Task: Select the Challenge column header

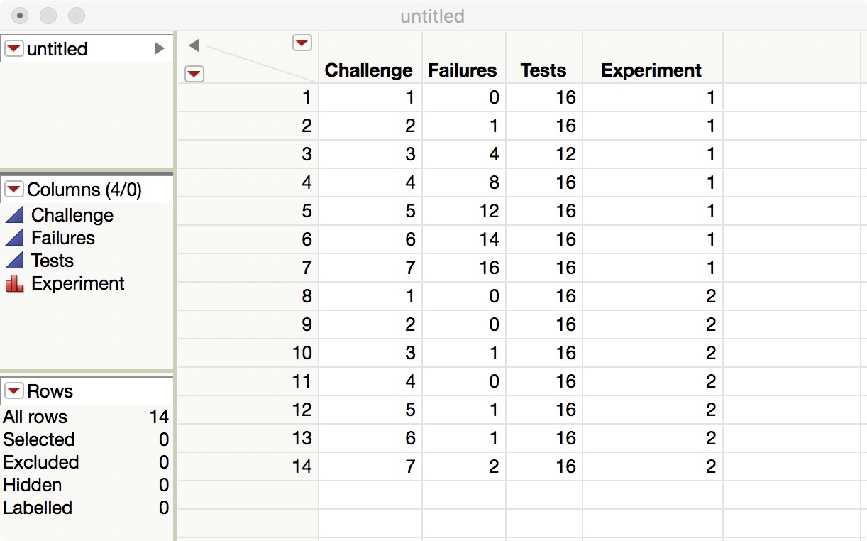Action: coord(368,70)
